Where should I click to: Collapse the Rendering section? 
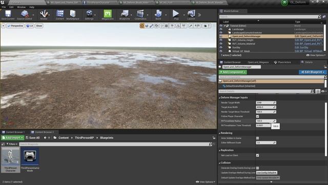220,133
